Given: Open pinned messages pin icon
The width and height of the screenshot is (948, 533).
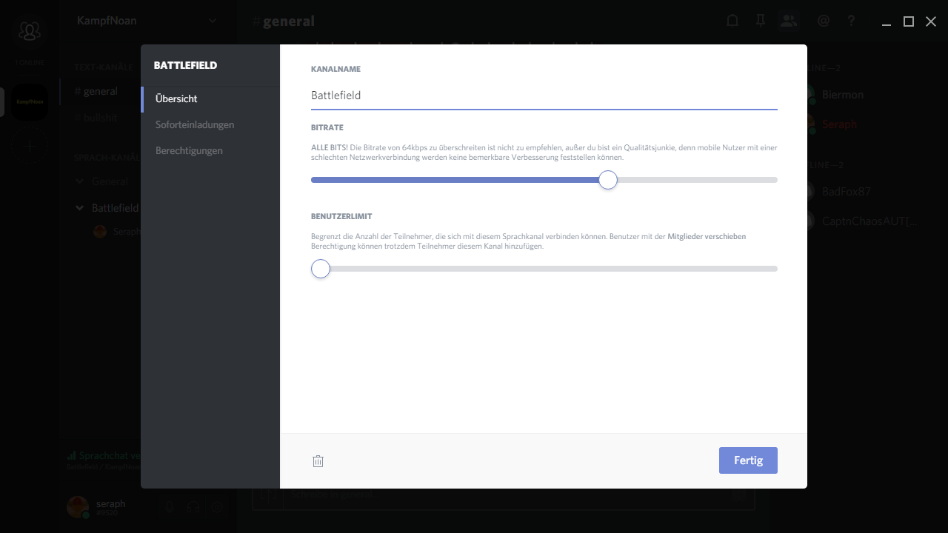Looking at the screenshot, I should [x=761, y=21].
